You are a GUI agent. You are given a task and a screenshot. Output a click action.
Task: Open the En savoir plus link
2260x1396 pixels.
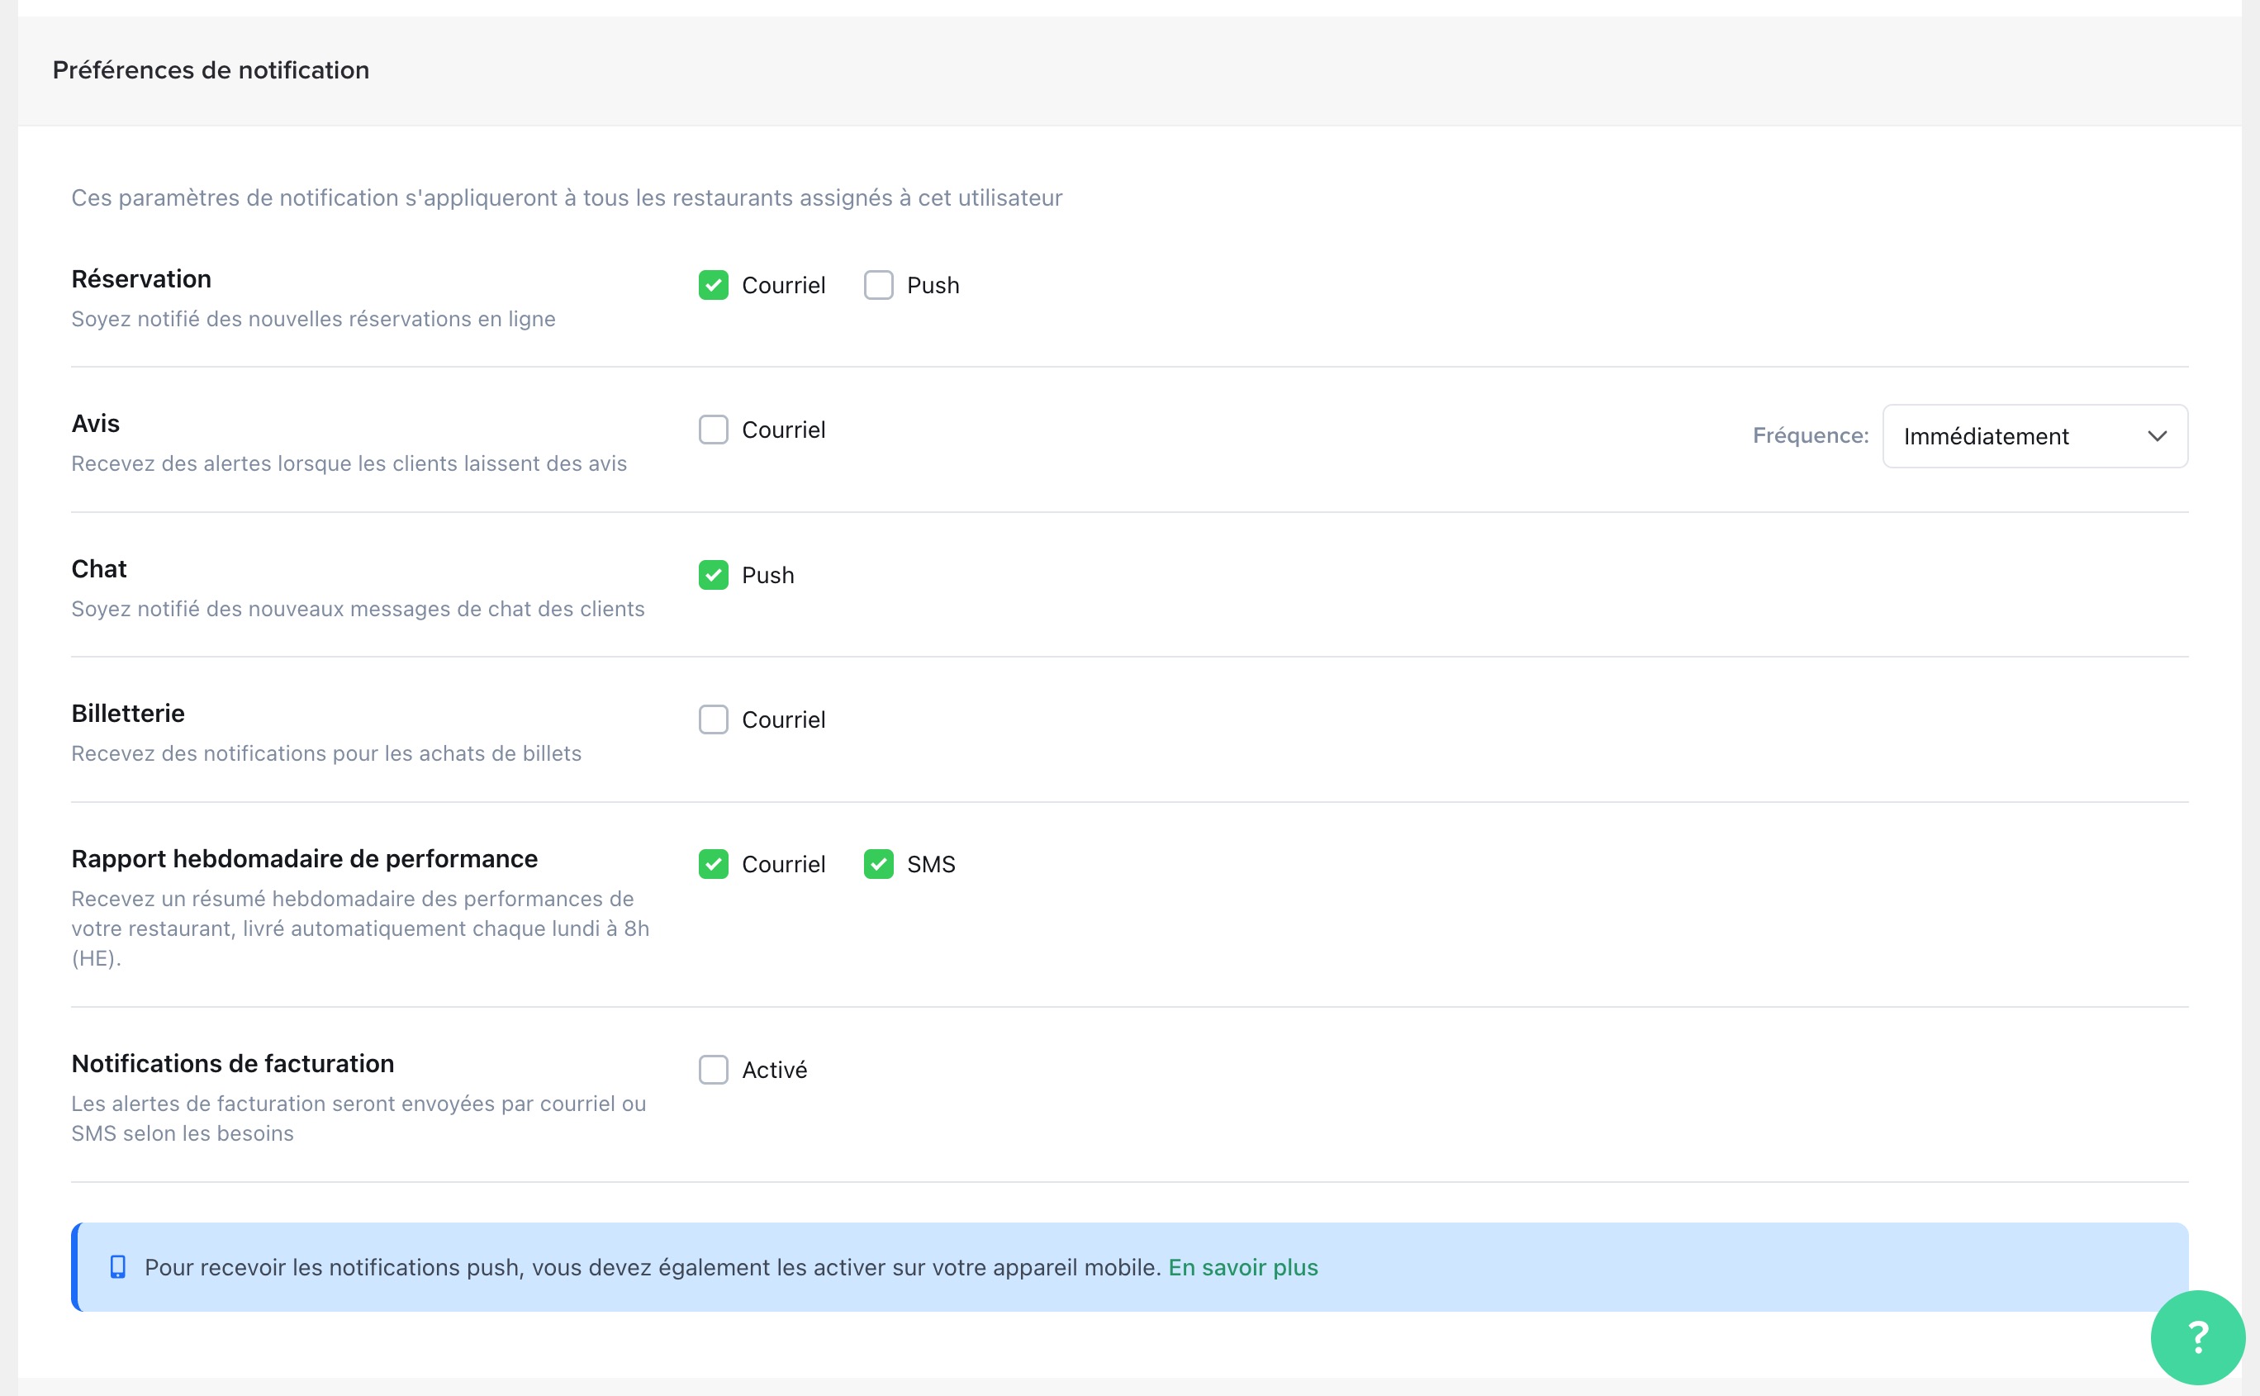[1242, 1267]
